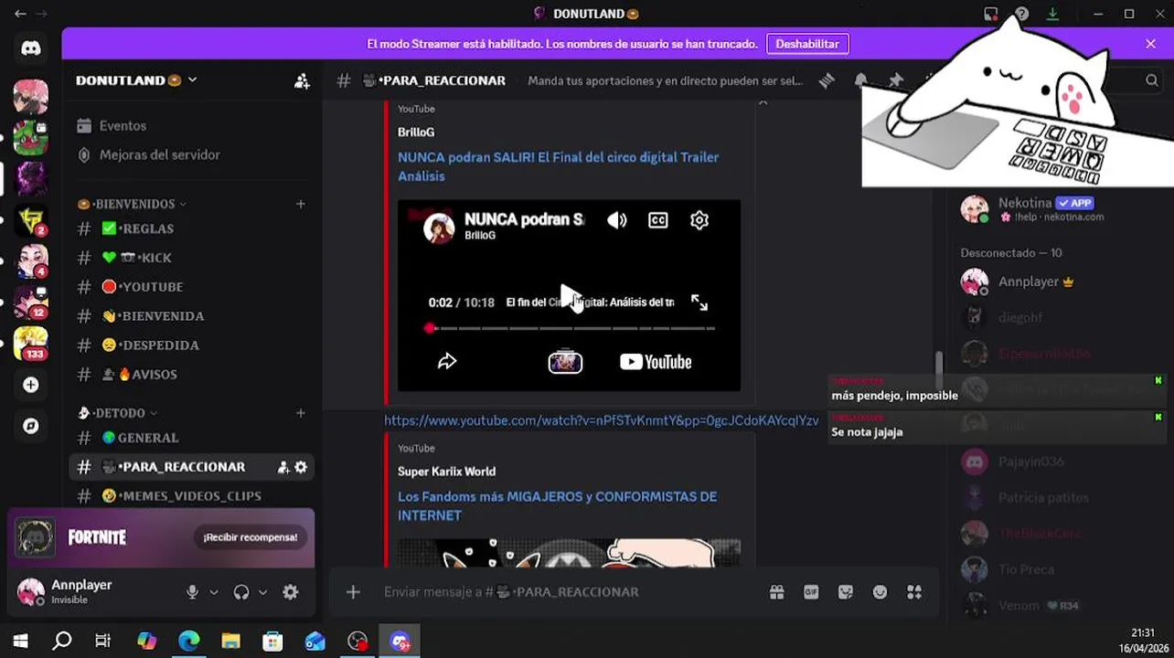The height and width of the screenshot is (658, 1174).
Task: Open Discord direct messages home icon
Action: click(x=31, y=48)
